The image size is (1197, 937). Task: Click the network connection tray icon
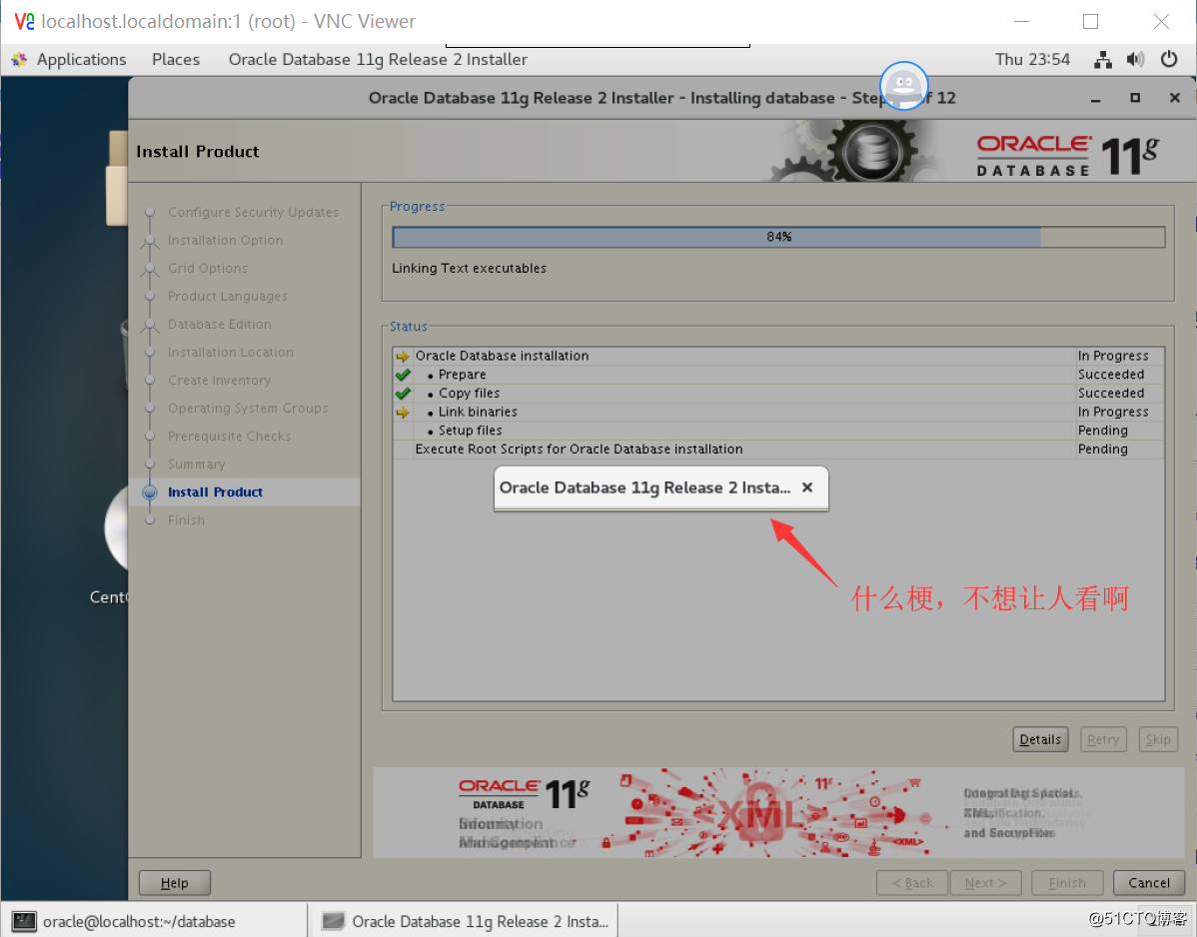(x=1102, y=60)
